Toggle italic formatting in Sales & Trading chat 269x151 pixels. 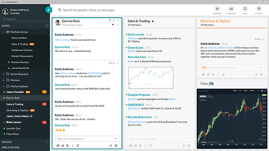point(145,146)
